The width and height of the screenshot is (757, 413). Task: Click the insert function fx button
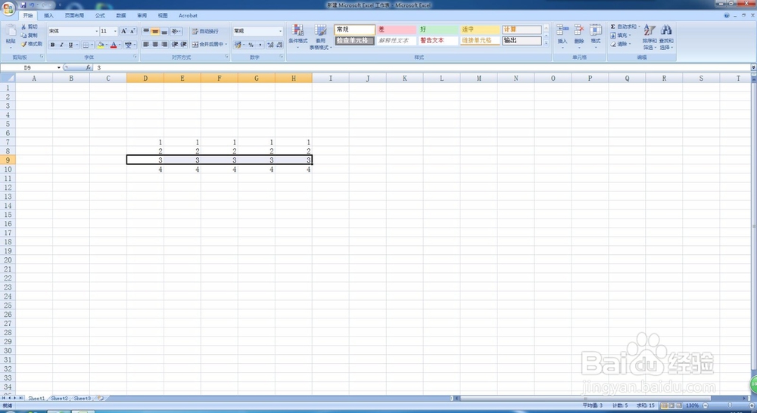click(89, 67)
